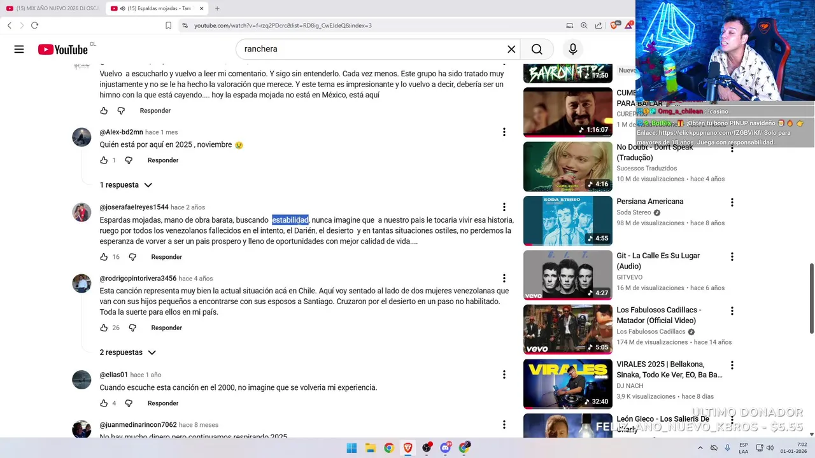Image resolution: width=815 pixels, height=458 pixels.
Task: Start voice search with microphone button
Action: pos(573,49)
